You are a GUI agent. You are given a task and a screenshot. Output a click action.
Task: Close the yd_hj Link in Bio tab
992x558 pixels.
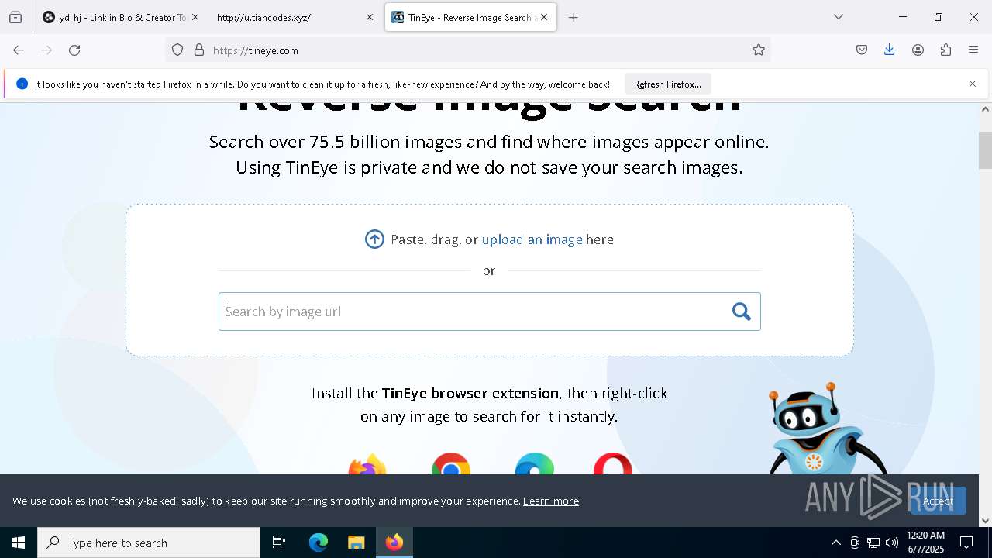click(195, 17)
